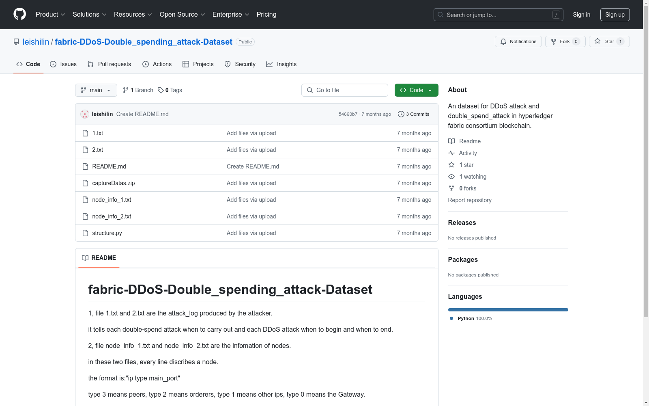This screenshot has width=649, height=406.
Task: Open the Pricing page
Action: 266,15
